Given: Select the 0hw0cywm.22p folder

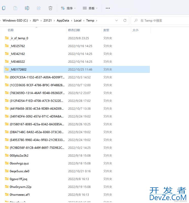Looking at the screenshot, I should coord(77,187).
